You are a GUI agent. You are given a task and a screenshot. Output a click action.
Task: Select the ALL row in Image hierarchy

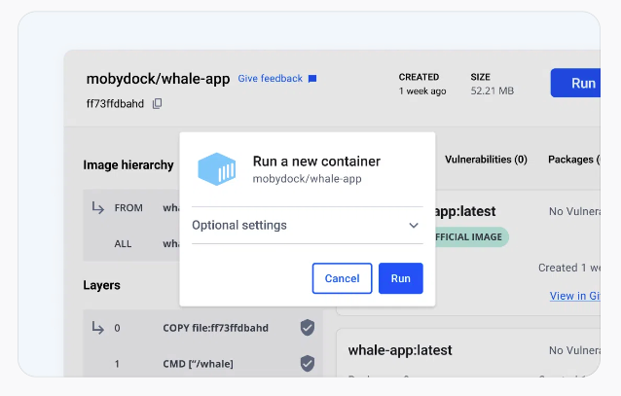(x=131, y=243)
